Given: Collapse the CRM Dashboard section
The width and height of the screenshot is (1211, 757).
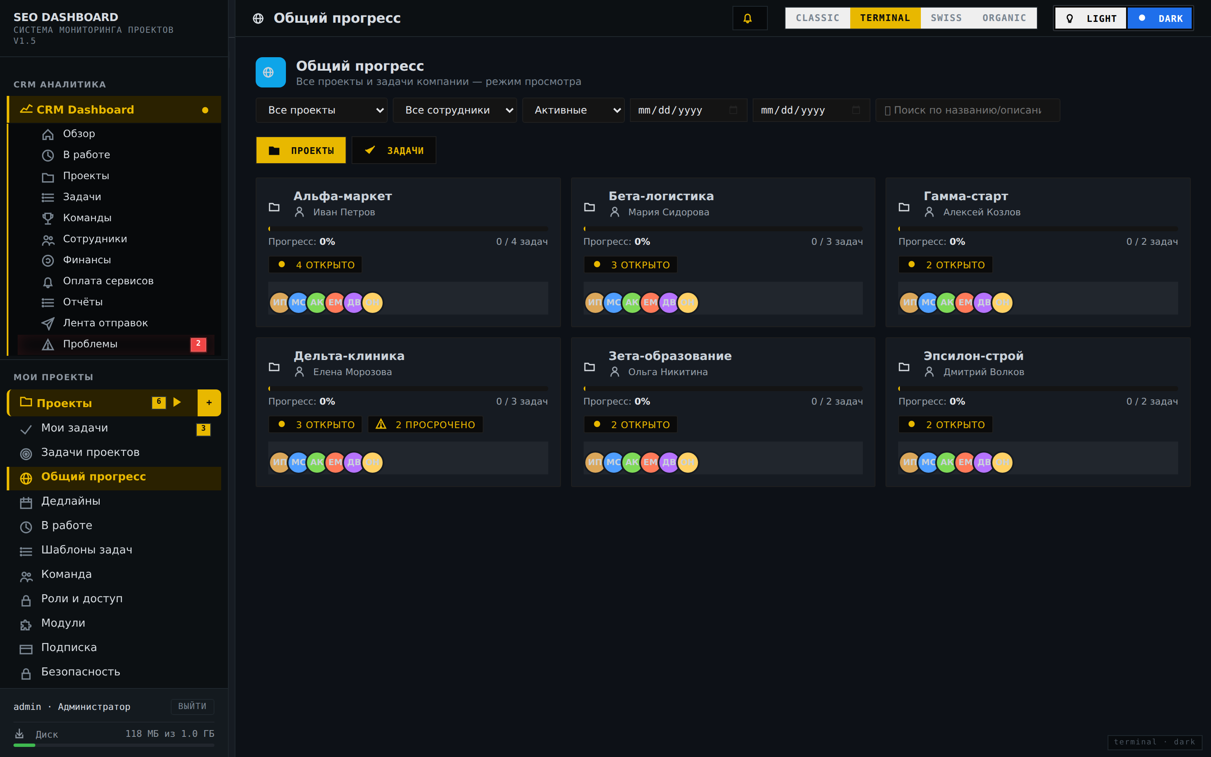Looking at the screenshot, I should click(x=114, y=110).
